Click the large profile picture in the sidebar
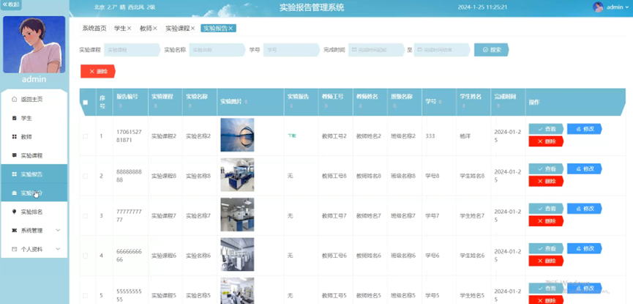Viewport: 633px width, 304px height. pos(34,45)
